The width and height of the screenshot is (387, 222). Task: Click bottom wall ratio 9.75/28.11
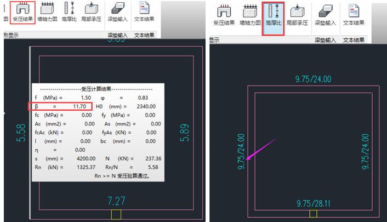click(x=313, y=203)
